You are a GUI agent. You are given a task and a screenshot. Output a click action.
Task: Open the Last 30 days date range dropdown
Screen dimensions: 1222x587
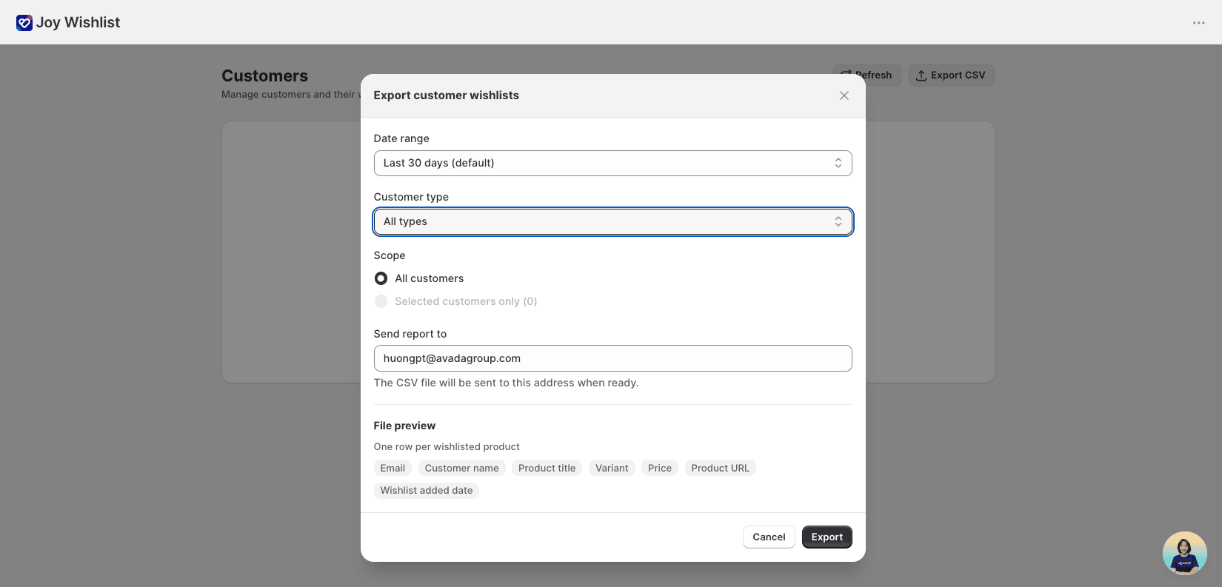tap(612, 163)
